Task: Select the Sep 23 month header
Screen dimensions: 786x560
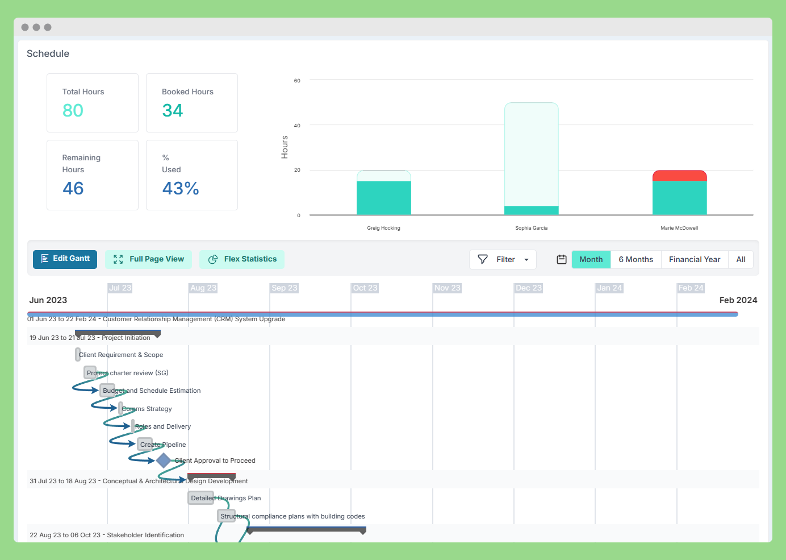Action: [x=285, y=288]
